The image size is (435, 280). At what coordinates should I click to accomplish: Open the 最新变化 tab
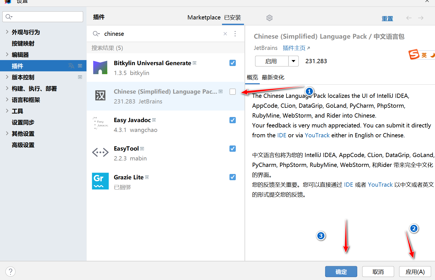pyautogui.click(x=273, y=77)
